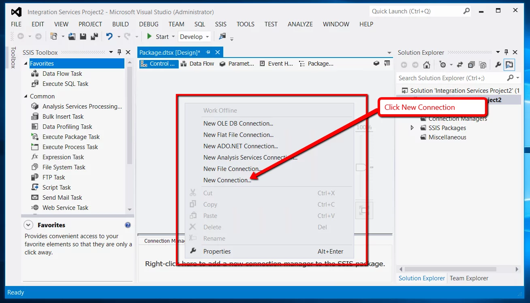Click the Find in Files toolbar icon
Image resolution: width=530 pixels, height=303 pixels.
[222, 36]
